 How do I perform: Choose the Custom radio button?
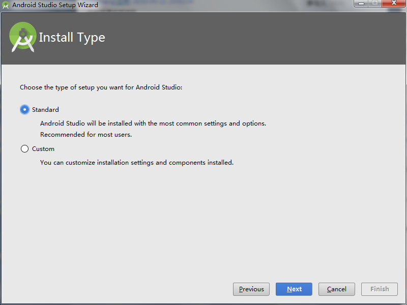coord(24,149)
